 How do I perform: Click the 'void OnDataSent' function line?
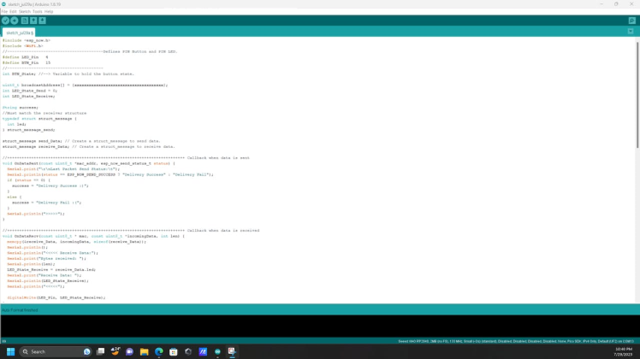pyautogui.click(x=89, y=163)
